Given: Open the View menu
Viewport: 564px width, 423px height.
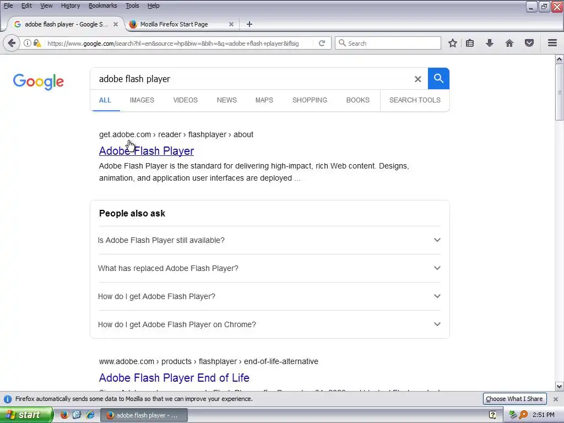Looking at the screenshot, I should click(46, 6).
